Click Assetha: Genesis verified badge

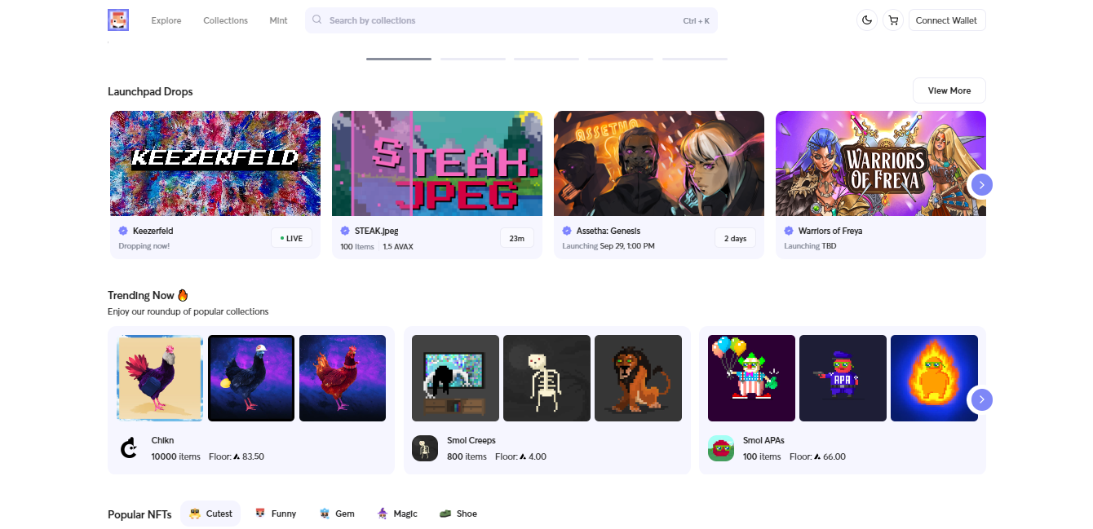pyautogui.click(x=567, y=231)
